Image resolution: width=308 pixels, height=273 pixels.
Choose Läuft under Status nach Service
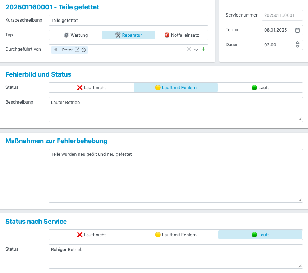click(x=260, y=235)
